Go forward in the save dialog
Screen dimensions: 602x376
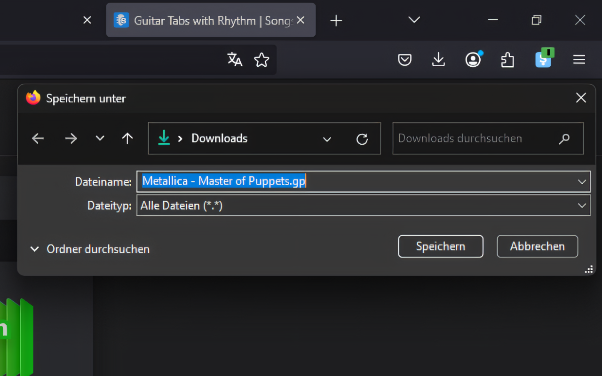click(71, 138)
